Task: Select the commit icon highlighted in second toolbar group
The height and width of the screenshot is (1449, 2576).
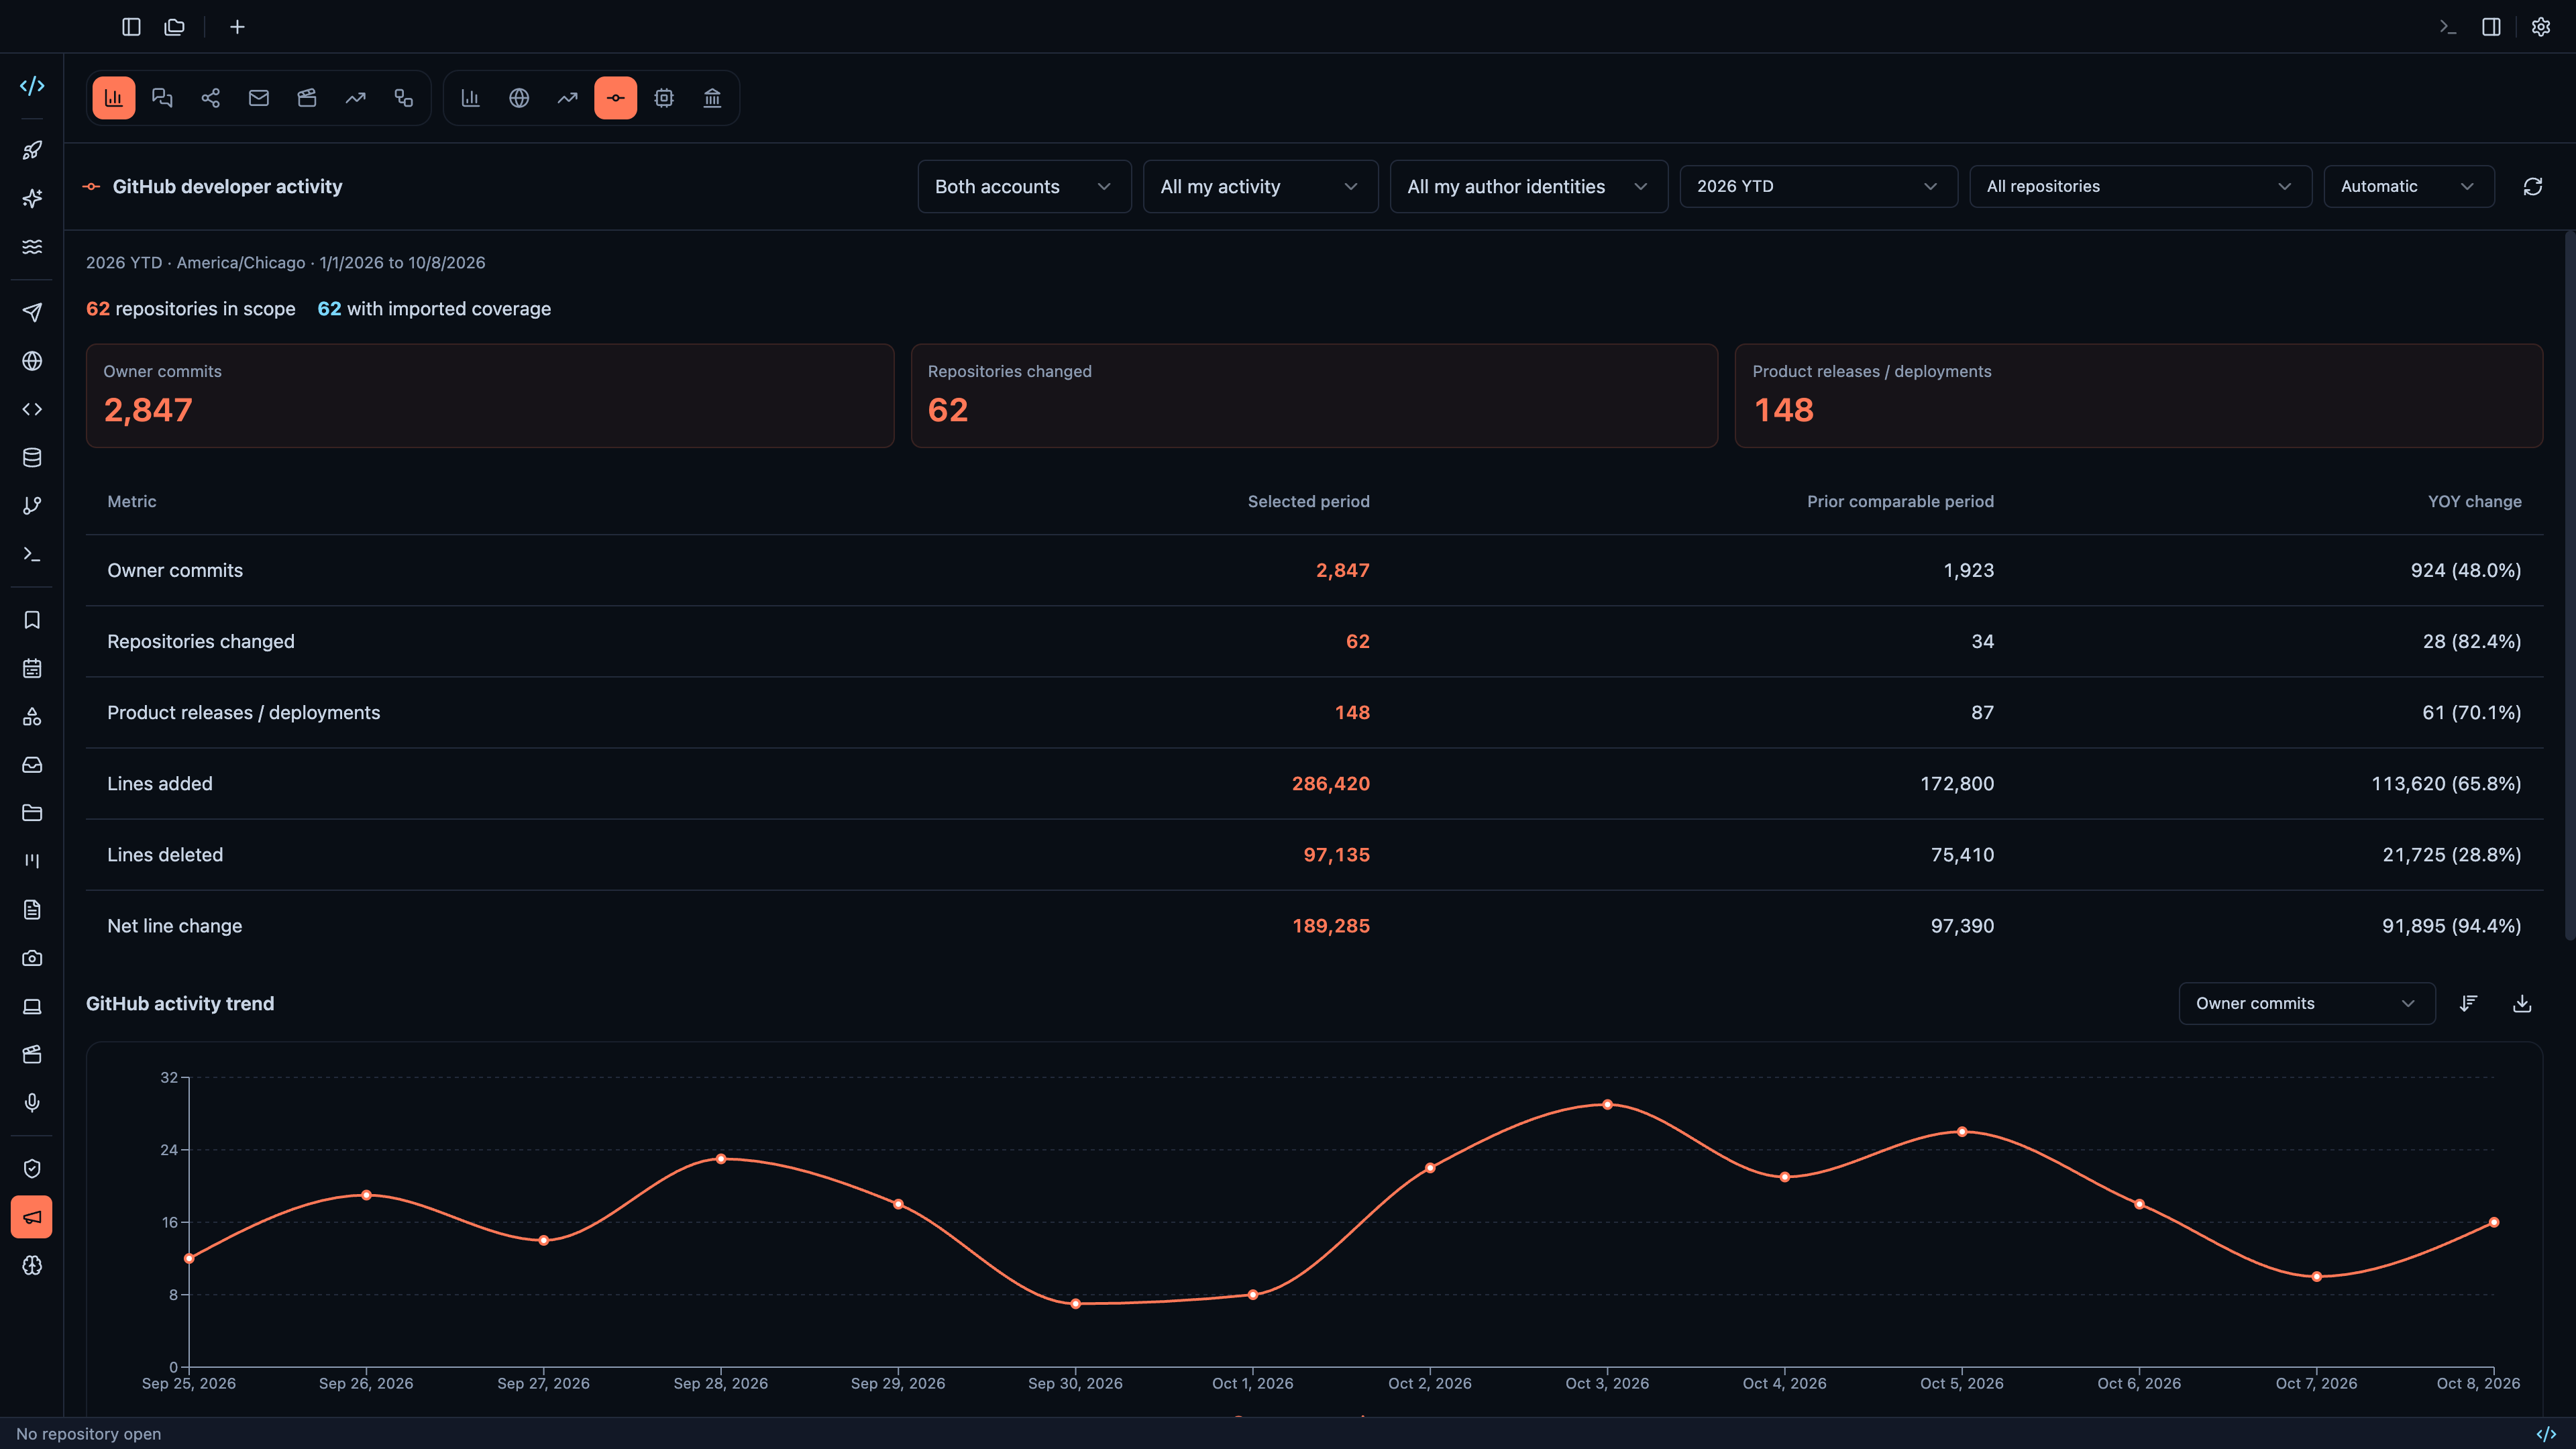Action: tap(616, 98)
